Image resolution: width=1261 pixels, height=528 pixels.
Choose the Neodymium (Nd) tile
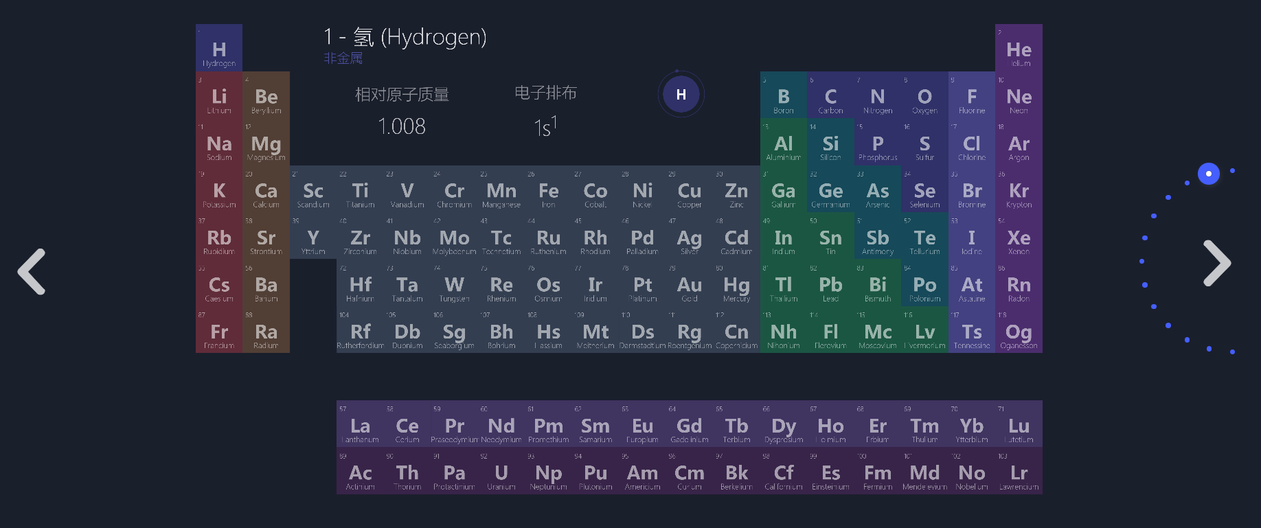[501, 424]
